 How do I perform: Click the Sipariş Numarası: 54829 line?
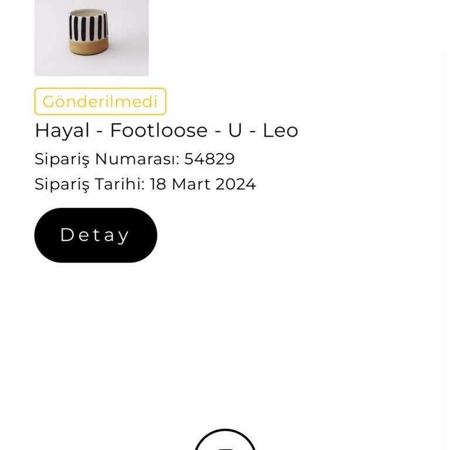tap(135, 159)
